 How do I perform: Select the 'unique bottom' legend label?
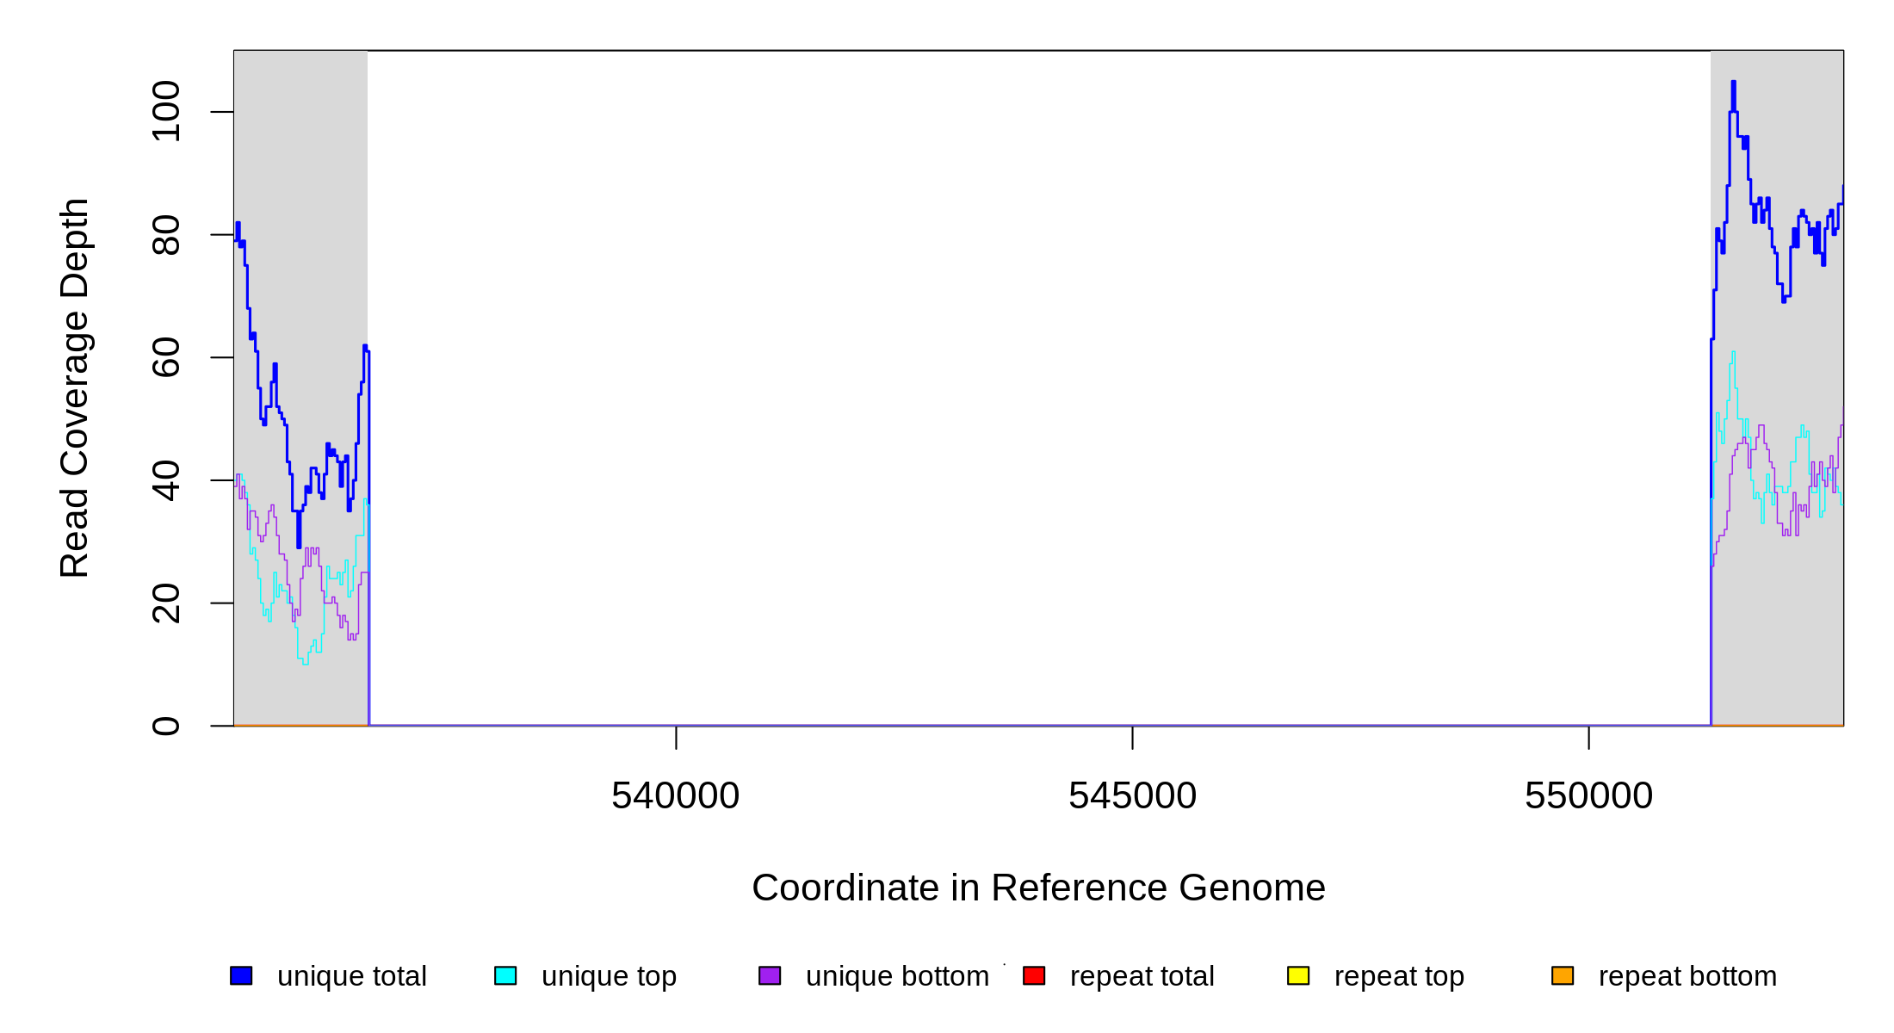tap(897, 976)
